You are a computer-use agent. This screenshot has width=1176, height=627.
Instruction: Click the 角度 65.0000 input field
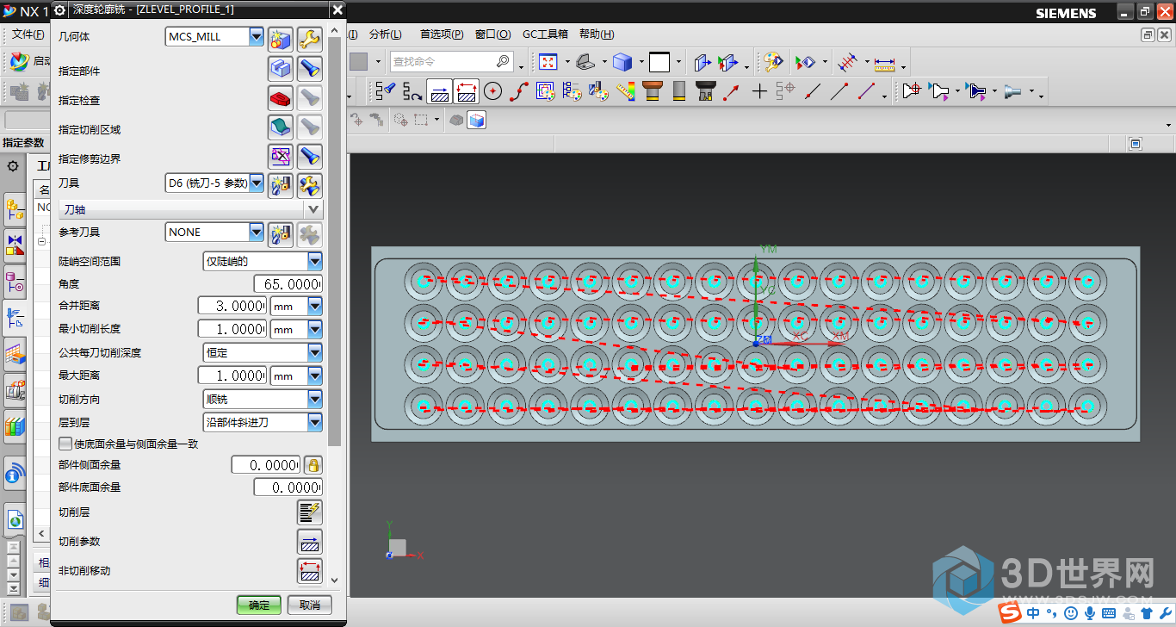pos(288,284)
